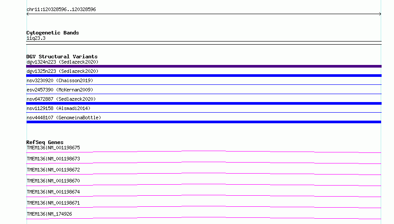
Task: Select transcript TMEM136|NM_001198671
Action: click(53, 203)
